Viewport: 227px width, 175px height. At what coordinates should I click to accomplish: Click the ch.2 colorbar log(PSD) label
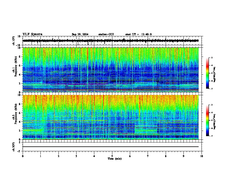[x=214, y=122]
